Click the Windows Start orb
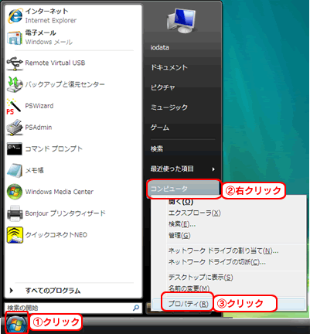Screen dimensions: 310x334 click(16, 324)
